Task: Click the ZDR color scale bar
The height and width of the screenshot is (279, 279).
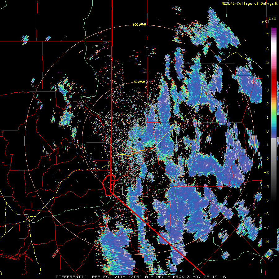Action: pyautogui.click(x=274, y=138)
